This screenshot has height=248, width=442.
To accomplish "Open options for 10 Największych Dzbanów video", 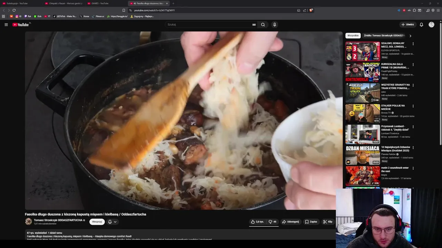I will click(x=413, y=147).
